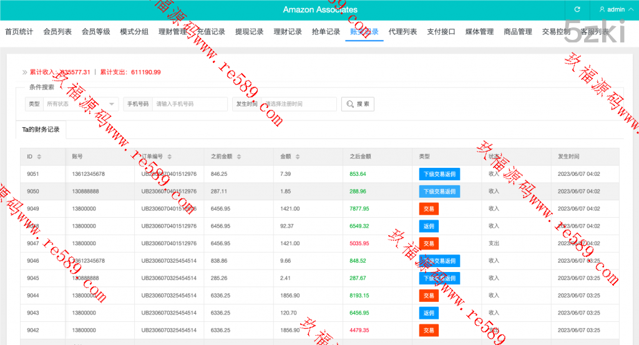Select the Ta的财务记录 tab
The height and width of the screenshot is (345, 639).
click(41, 130)
